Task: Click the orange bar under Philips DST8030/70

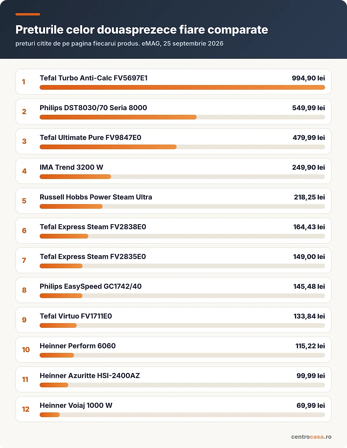Action: 118,117
